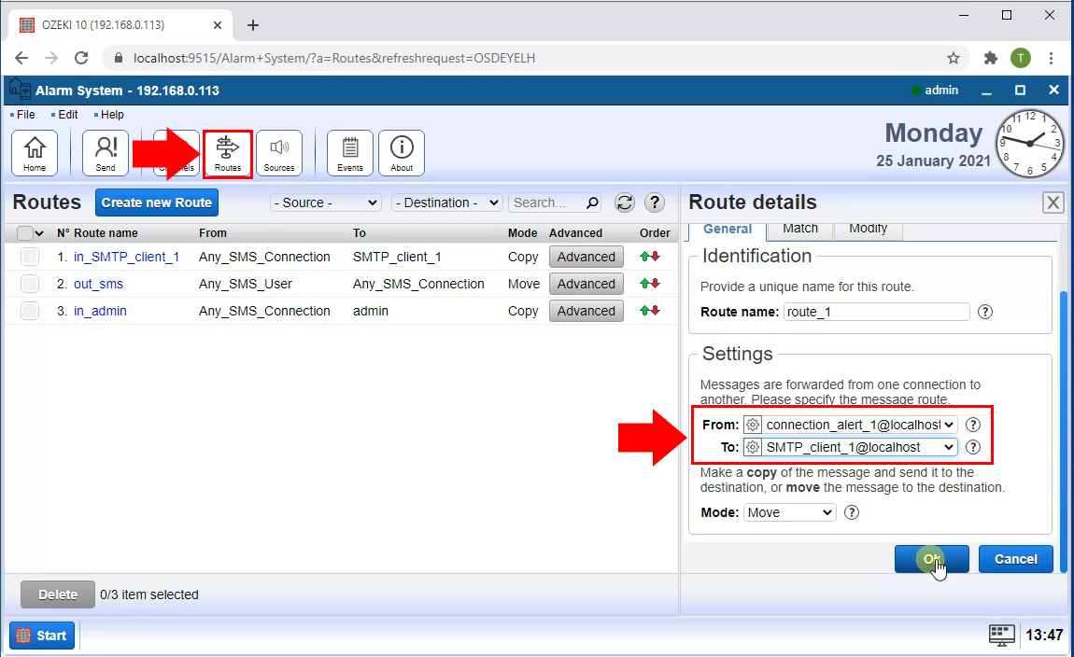Open help for Mode setting
Image resolution: width=1074 pixels, height=657 pixels.
(x=852, y=512)
